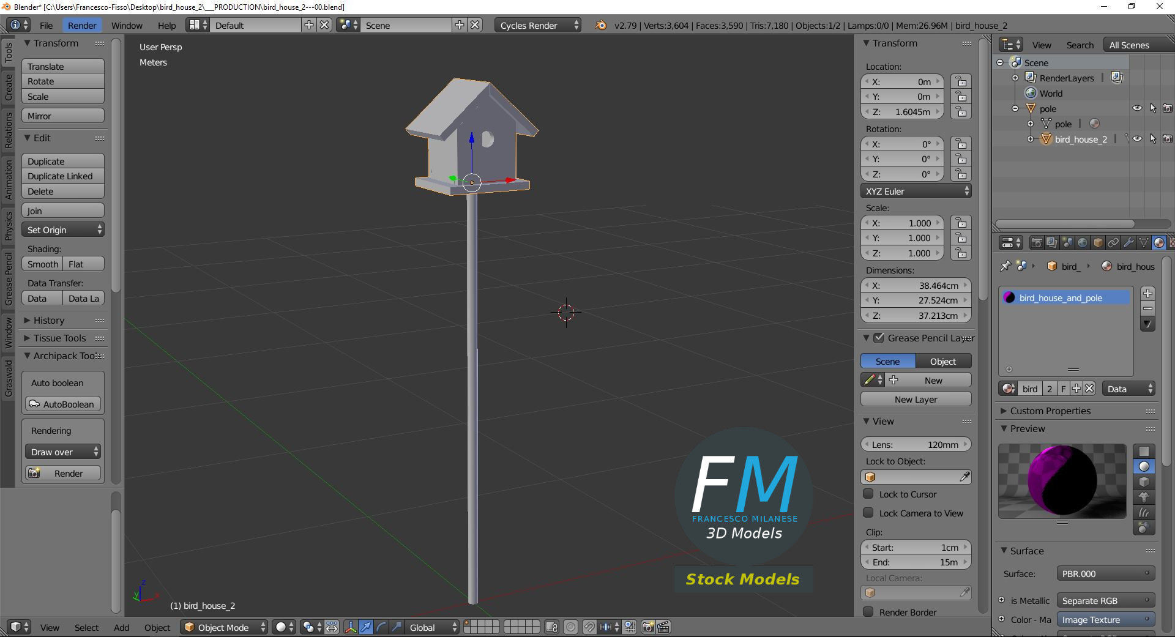Toggle visibility eye for bird_house_2
The image size is (1175, 637).
point(1137,139)
